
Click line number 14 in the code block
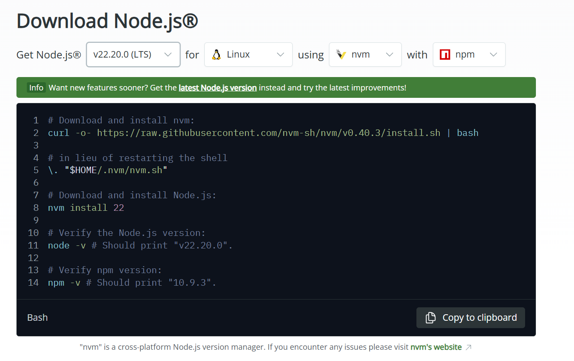[33, 283]
